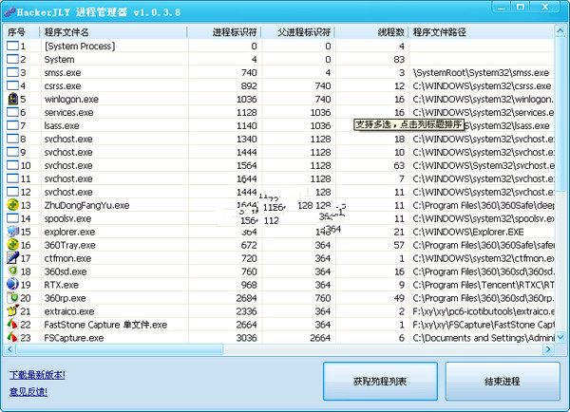The width and height of the screenshot is (570, 412).
Task: Select the FSCapture.exe process icon
Action: point(12,338)
